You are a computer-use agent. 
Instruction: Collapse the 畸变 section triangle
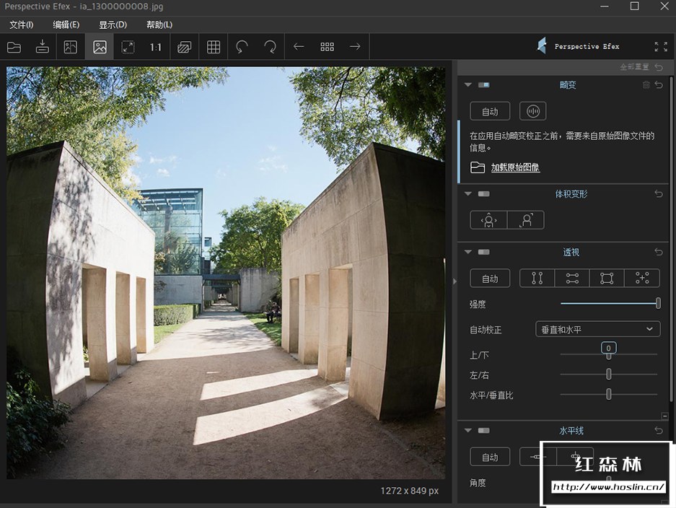tap(468, 85)
